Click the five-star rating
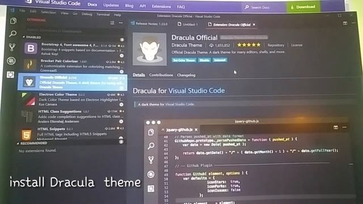This screenshot has width=363, height=204. tap(249, 45)
